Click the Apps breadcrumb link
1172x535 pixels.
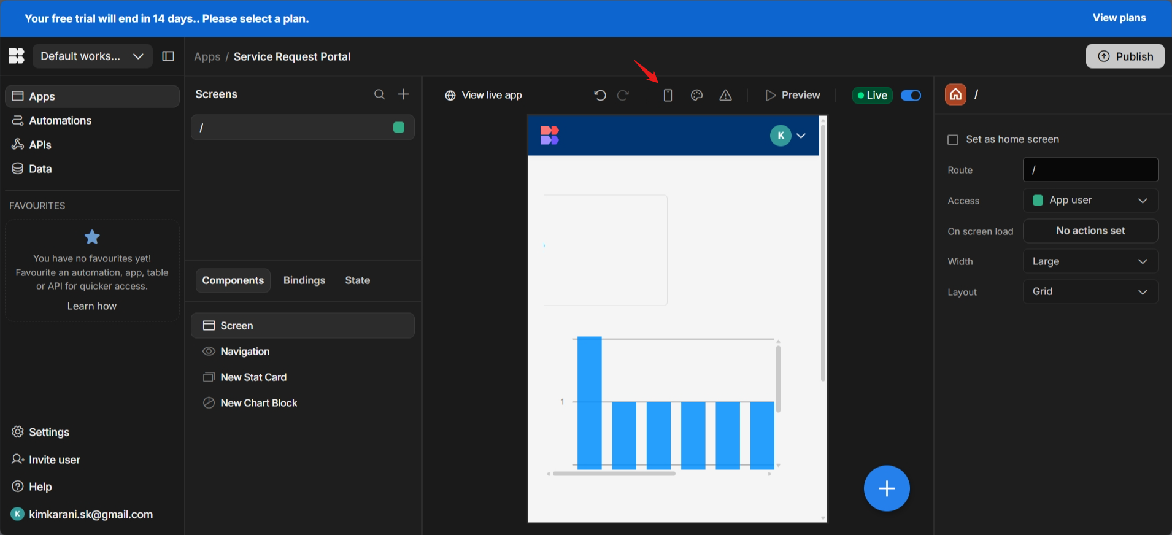(x=207, y=56)
